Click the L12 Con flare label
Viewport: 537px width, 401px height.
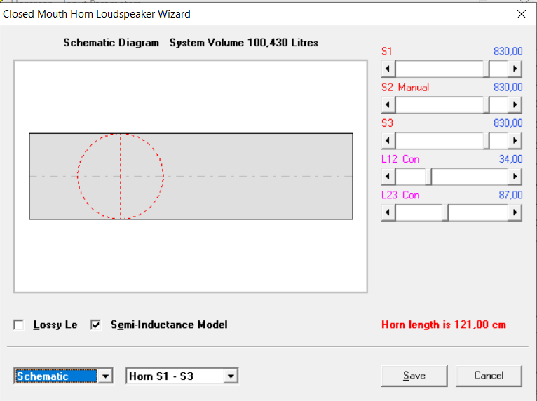pyautogui.click(x=411, y=159)
